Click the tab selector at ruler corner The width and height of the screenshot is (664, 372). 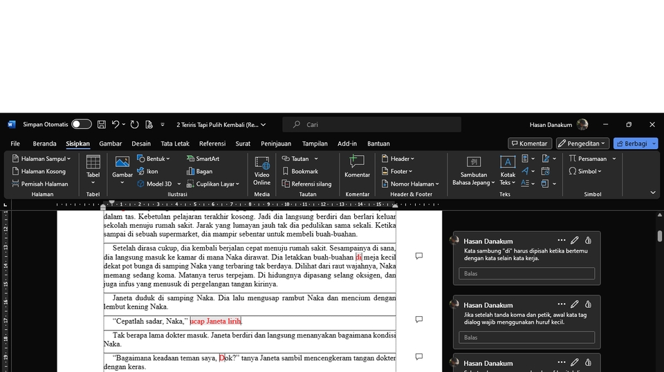[x=5, y=204]
